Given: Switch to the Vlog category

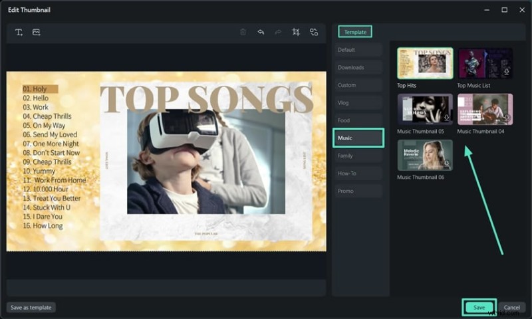Looking at the screenshot, I should click(358, 103).
